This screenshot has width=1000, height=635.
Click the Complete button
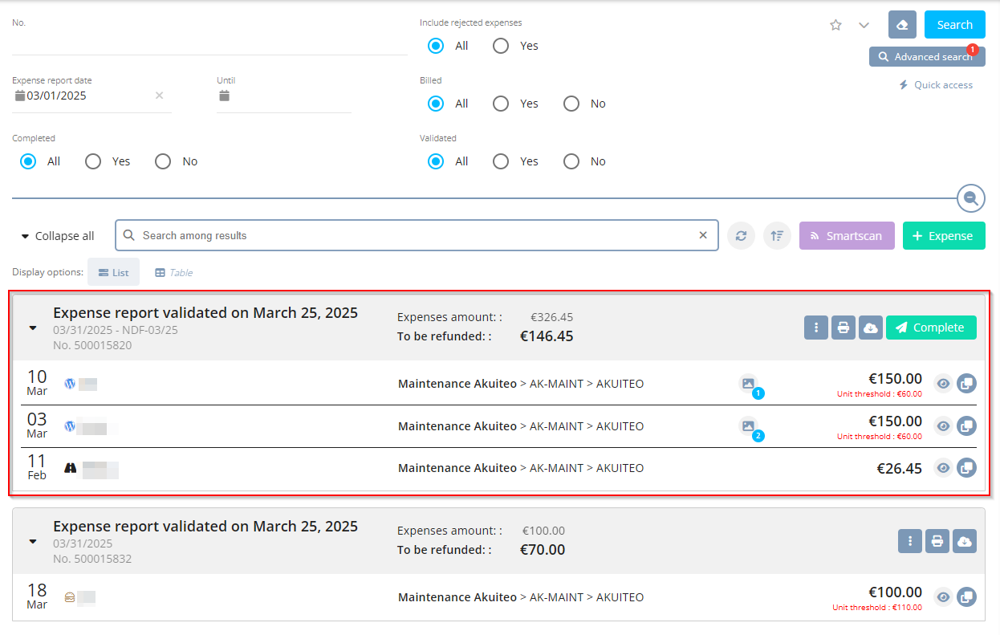click(930, 328)
